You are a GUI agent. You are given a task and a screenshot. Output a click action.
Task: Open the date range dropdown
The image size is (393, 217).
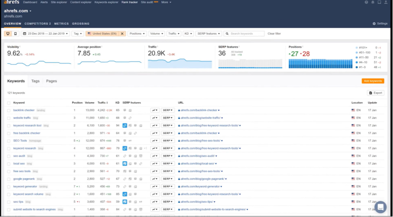pyautogui.click(x=45, y=34)
